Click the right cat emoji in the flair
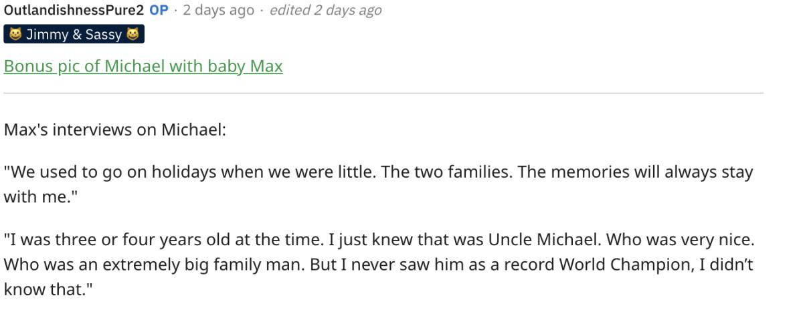Screen dimensions: 803x310 click(132, 35)
